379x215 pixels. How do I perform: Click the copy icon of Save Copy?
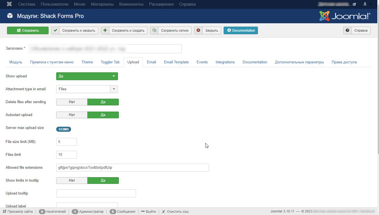[154, 31]
